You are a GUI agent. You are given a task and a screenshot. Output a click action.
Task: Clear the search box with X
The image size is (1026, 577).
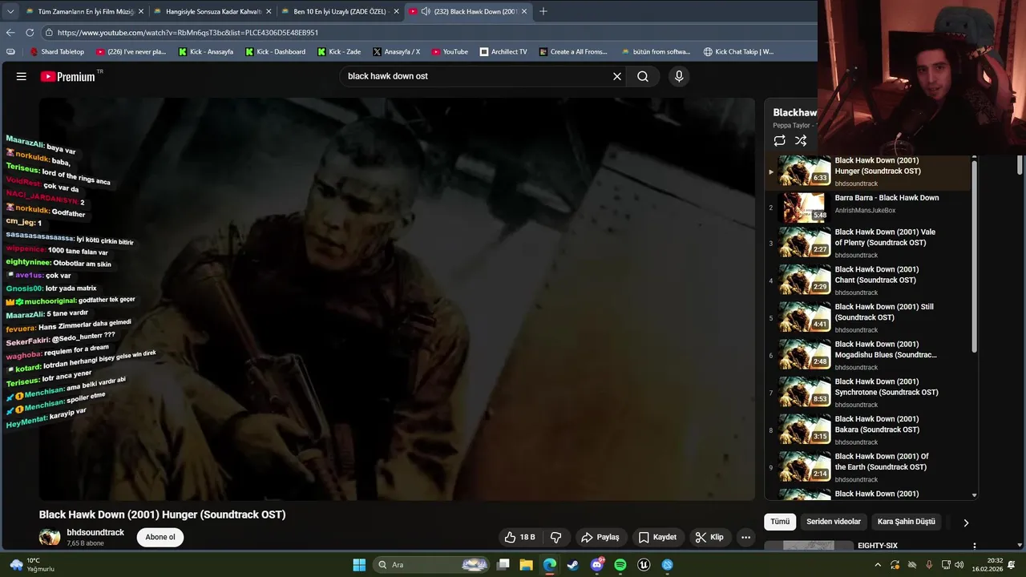coord(617,76)
